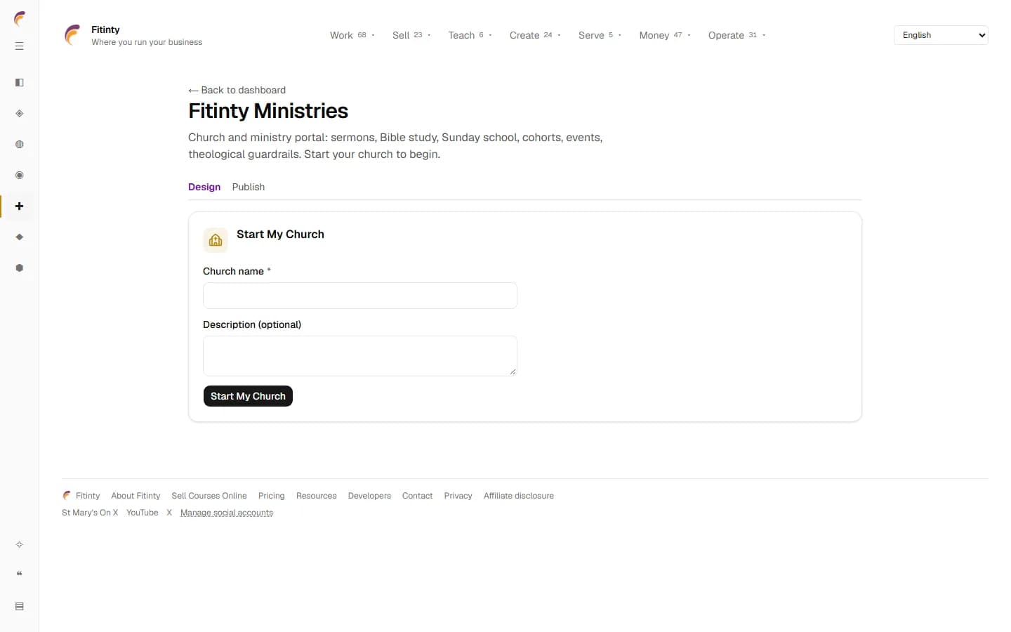
Task: Open the Contact footer link
Action: pos(418,496)
